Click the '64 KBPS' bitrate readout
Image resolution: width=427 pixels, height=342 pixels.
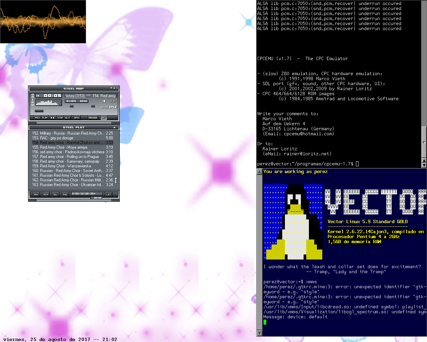pyautogui.click(x=71, y=101)
